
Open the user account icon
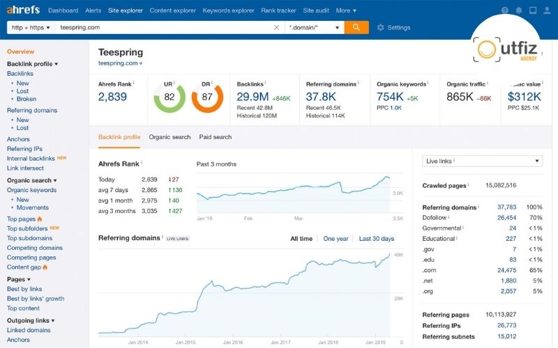click(x=547, y=10)
